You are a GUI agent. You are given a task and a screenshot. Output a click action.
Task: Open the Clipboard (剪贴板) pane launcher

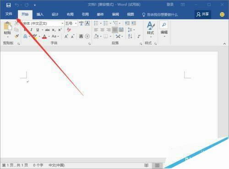click(x=19, y=44)
